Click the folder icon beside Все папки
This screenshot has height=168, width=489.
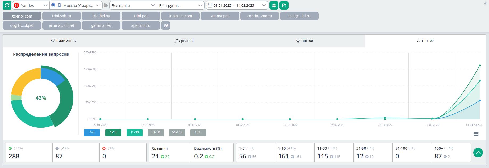point(106,5)
